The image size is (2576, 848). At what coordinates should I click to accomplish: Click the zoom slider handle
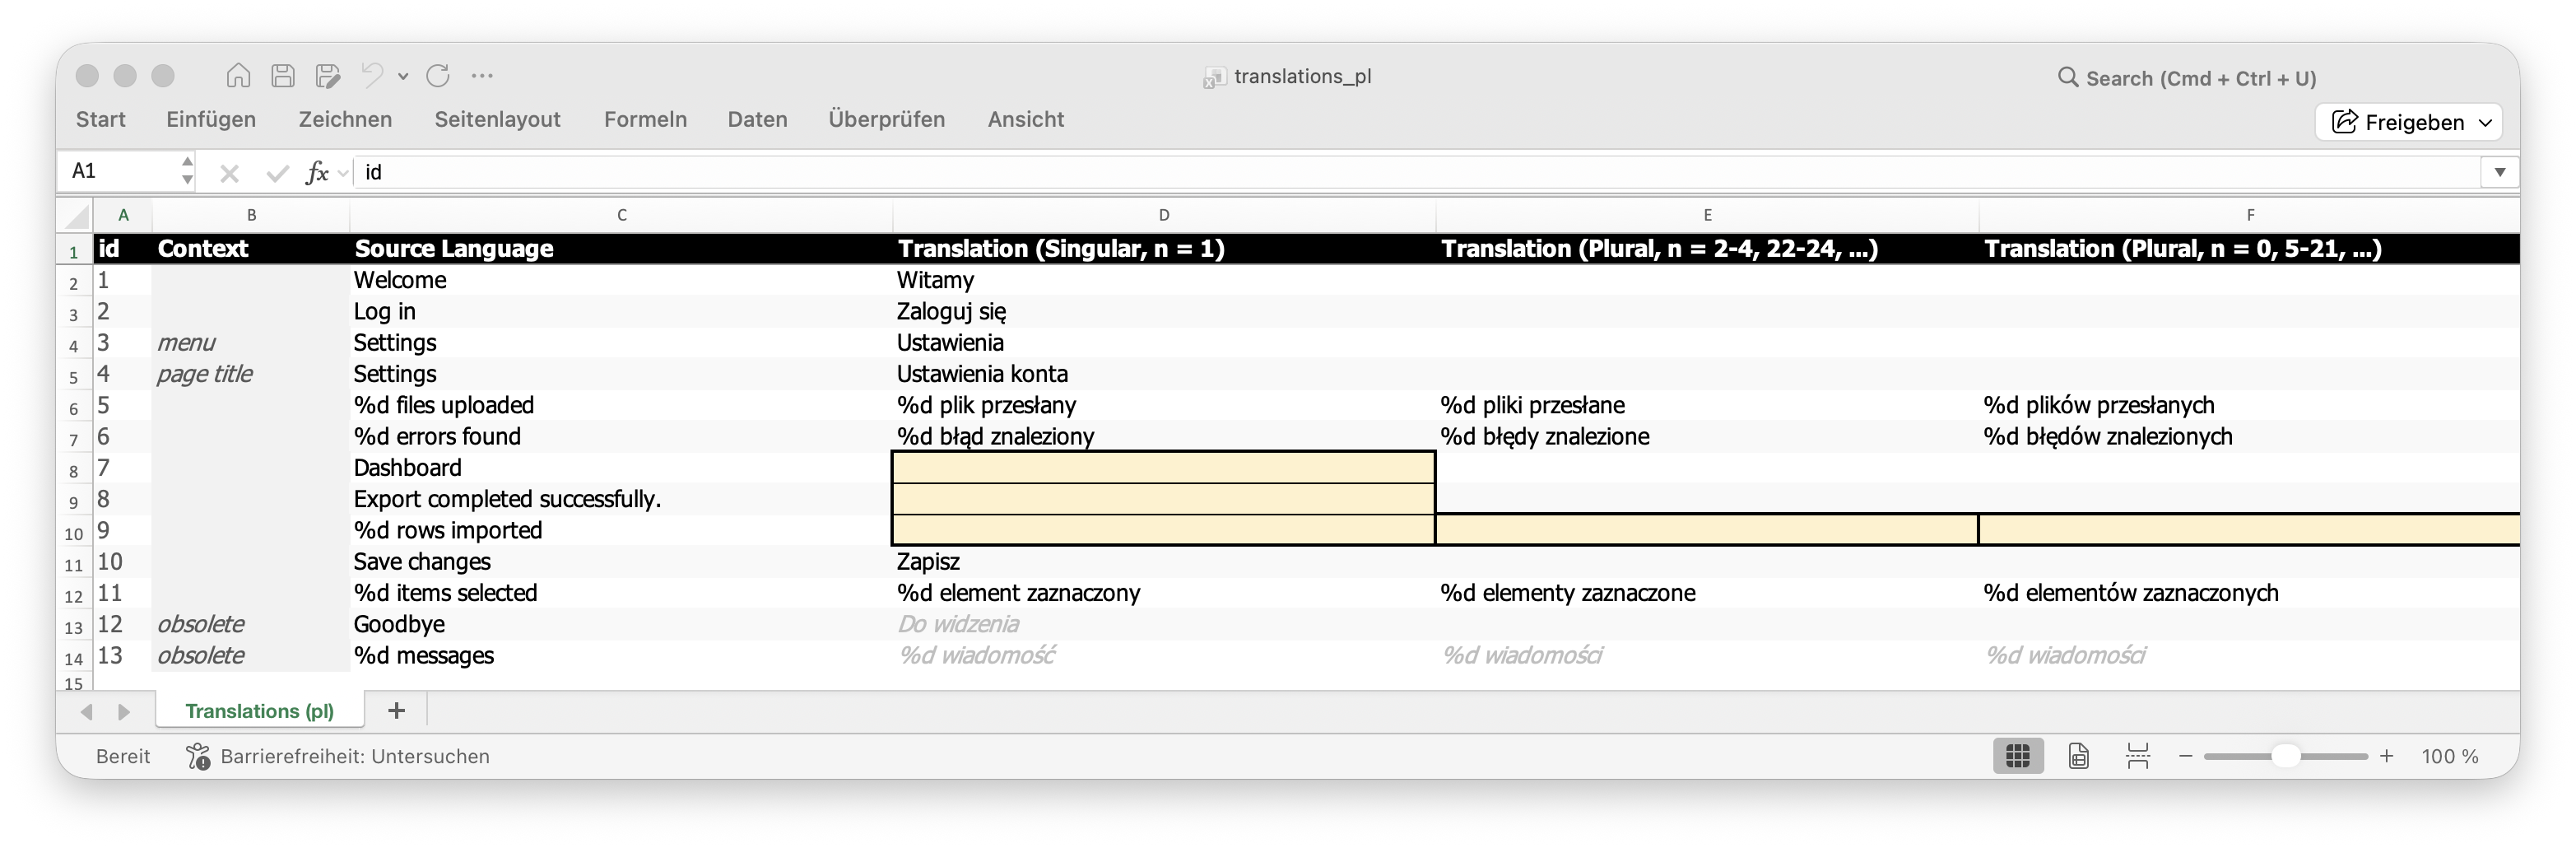pyautogui.click(x=2286, y=756)
